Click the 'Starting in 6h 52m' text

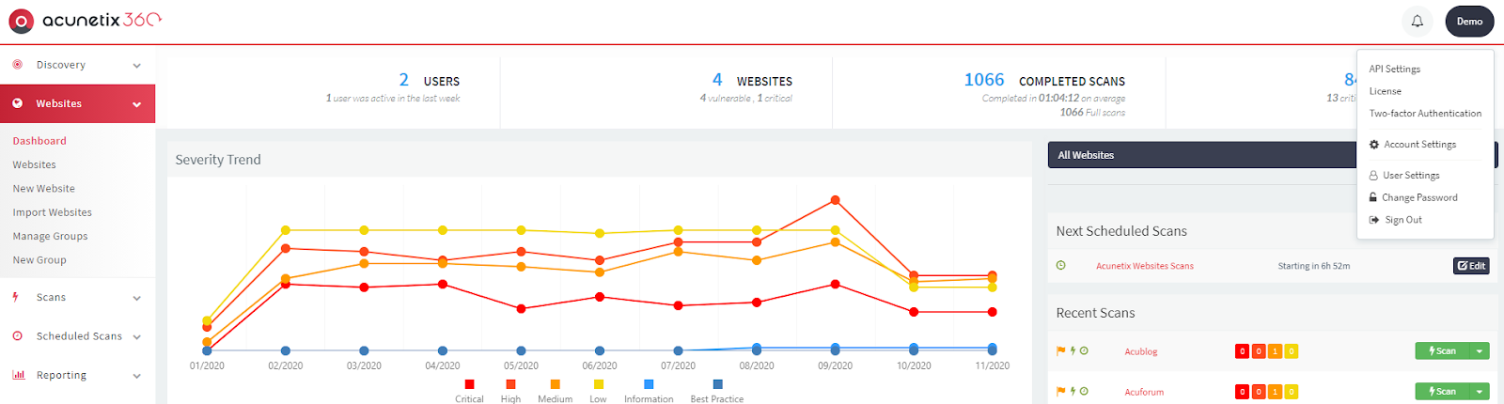click(x=1314, y=266)
